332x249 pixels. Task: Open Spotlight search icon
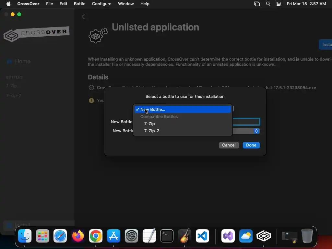tap(268, 4)
